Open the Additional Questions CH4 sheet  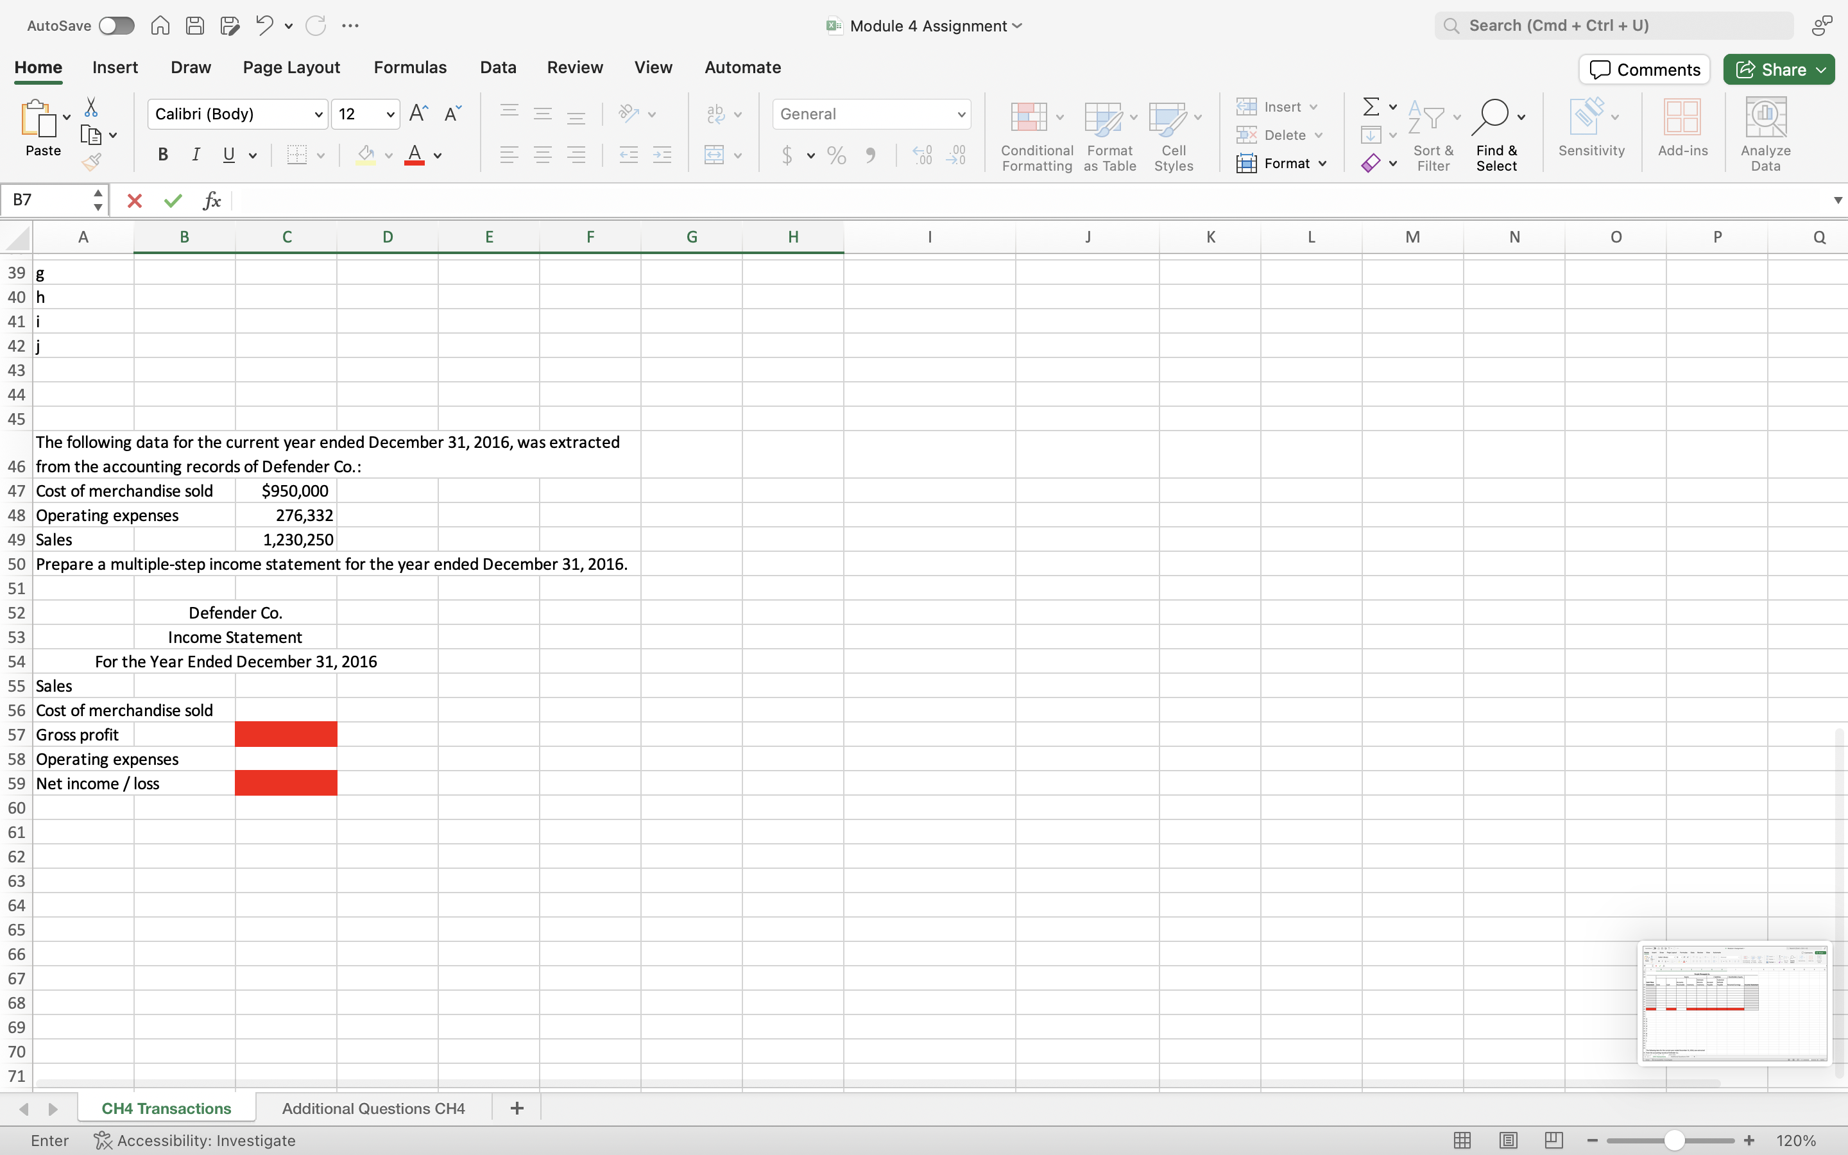pyautogui.click(x=373, y=1108)
